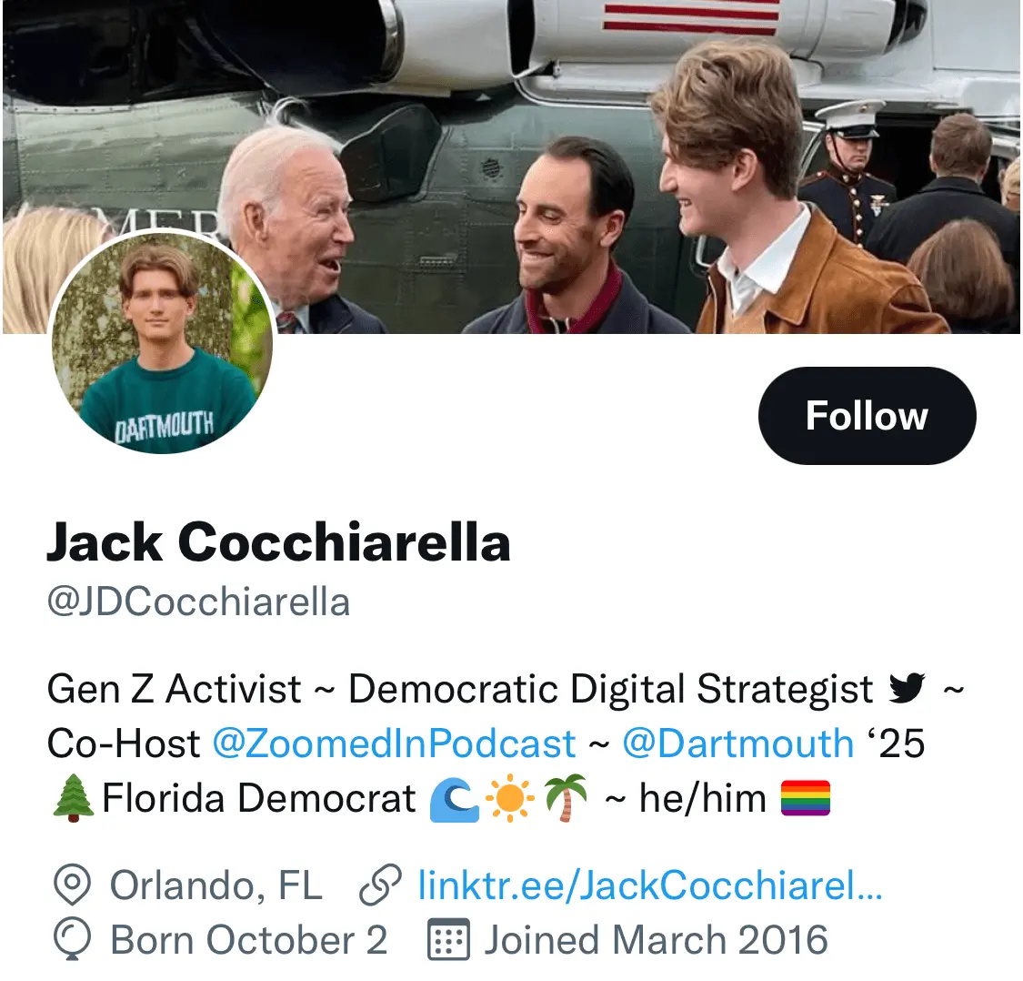Click the Joined March 2016 text

point(656,941)
